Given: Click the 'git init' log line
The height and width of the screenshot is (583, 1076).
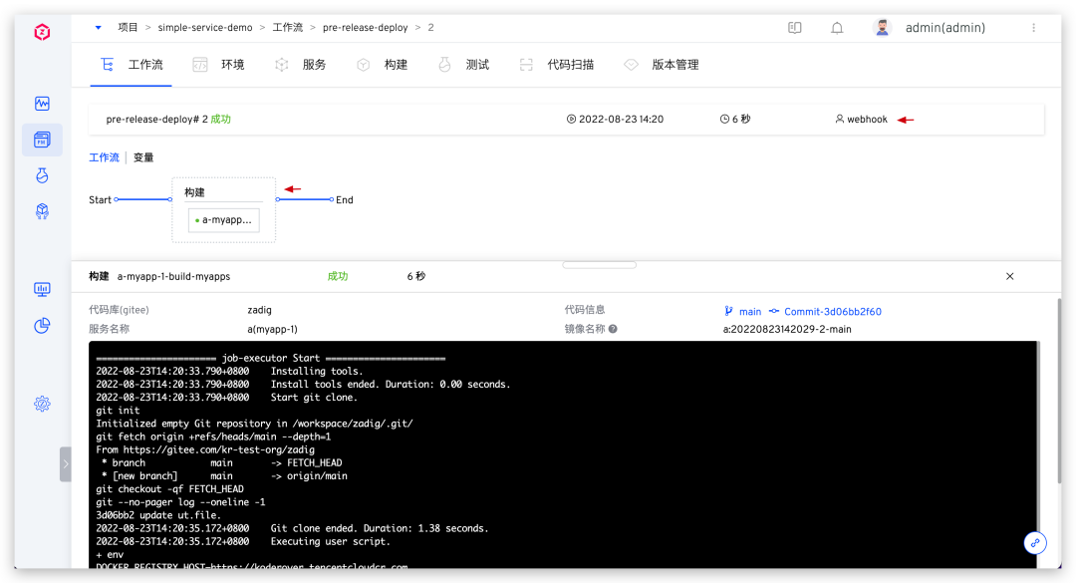Looking at the screenshot, I should pyautogui.click(x=118, y=410).
